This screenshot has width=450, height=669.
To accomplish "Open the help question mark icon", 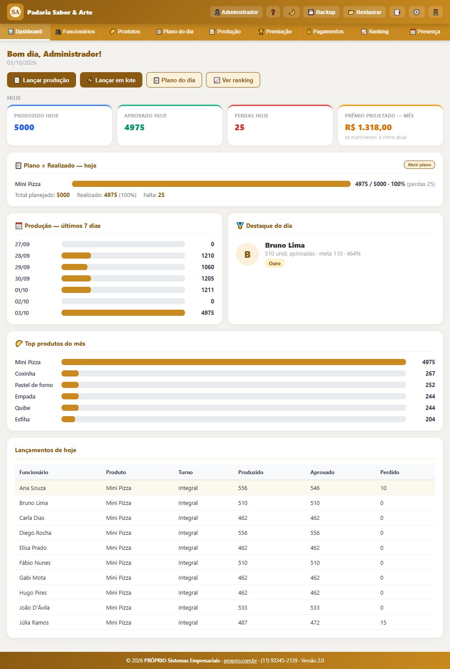I will pyautogui.click(x=273, y=12).
